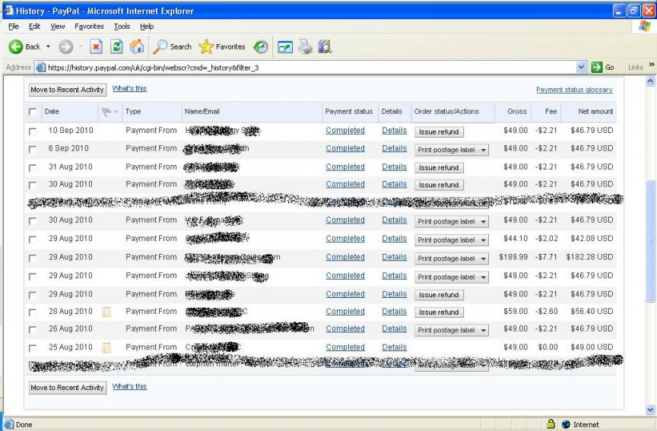Open the Help menu

click(x=147, y=27)
